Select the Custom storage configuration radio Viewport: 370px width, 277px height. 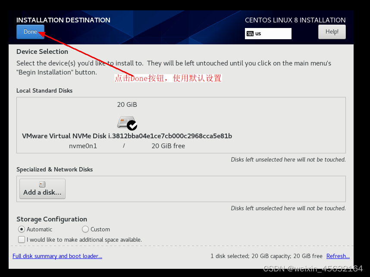point(85,229)
